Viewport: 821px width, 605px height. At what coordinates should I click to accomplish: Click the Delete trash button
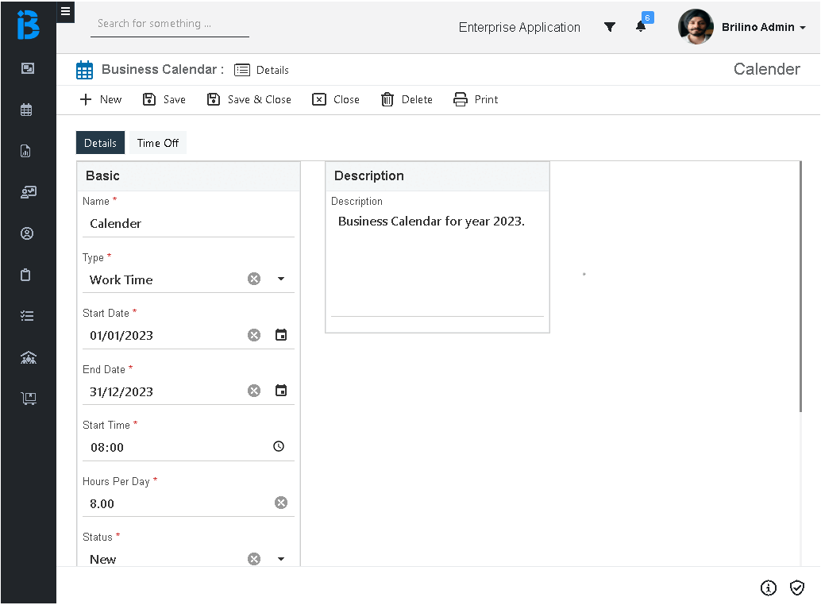coord(407,99)
